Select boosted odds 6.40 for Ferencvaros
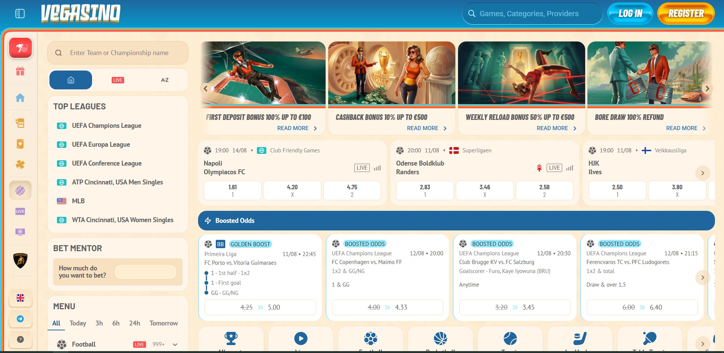 (x=642, y=307)
